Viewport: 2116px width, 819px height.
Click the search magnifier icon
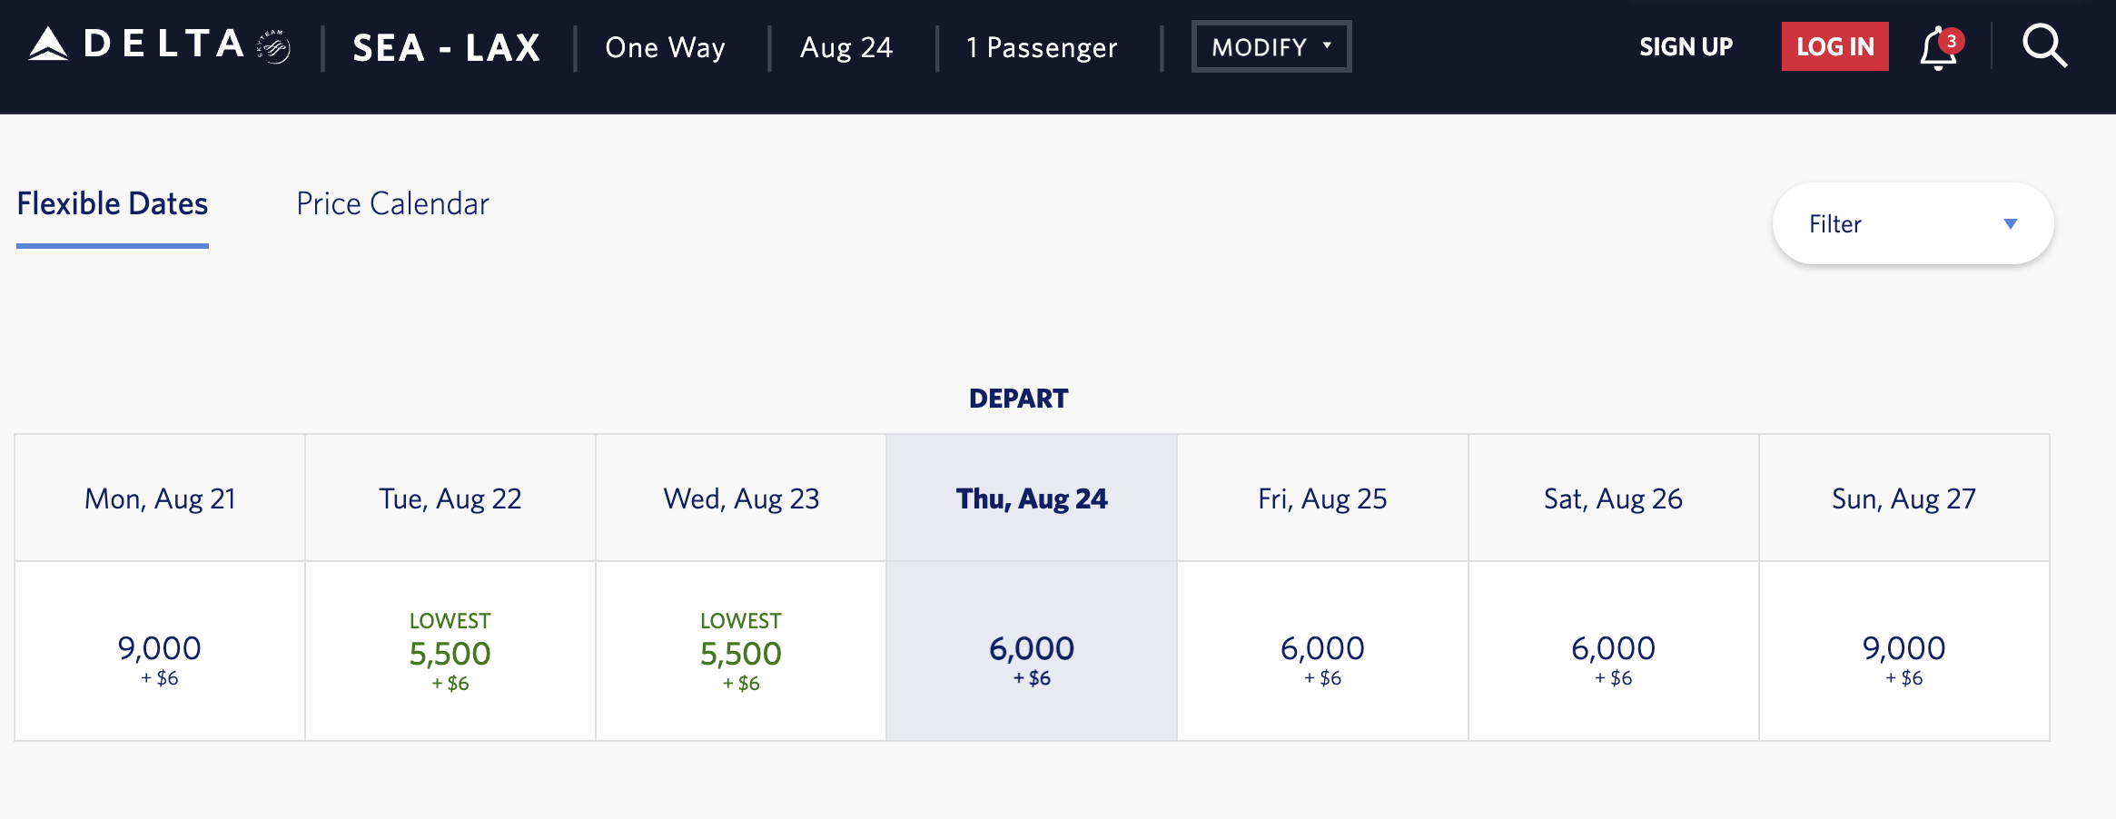click(2044, 46)
